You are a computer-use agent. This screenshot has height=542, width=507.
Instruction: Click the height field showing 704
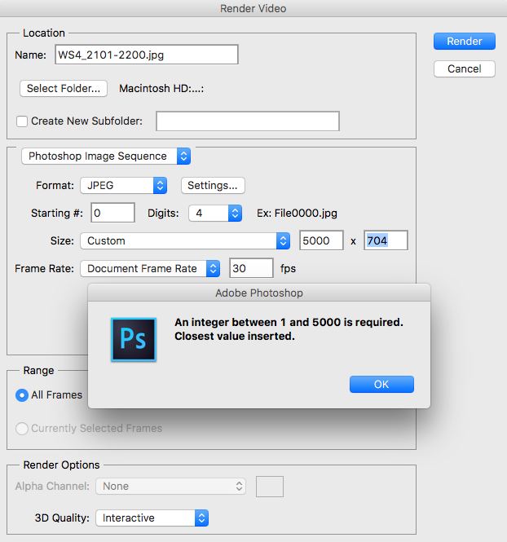(386, 240)
